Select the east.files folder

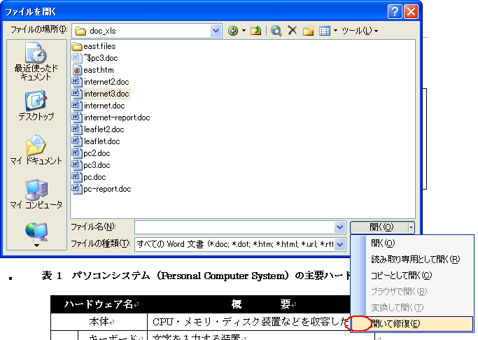(94, 46)
